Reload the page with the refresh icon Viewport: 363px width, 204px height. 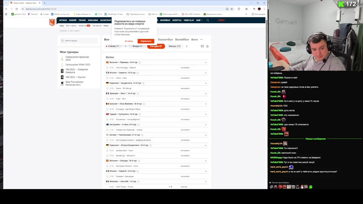16,9
